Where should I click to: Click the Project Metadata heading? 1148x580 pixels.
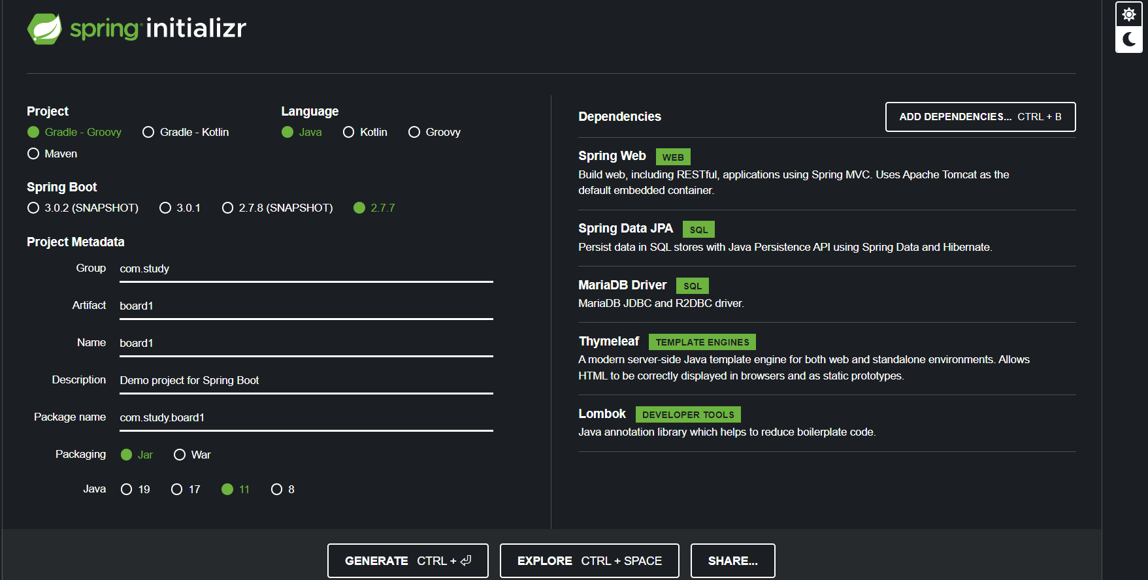point(76,242)
